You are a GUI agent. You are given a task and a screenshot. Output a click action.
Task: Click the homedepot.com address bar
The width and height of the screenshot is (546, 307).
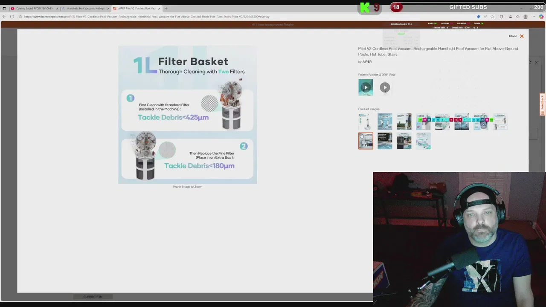point(247,17)
